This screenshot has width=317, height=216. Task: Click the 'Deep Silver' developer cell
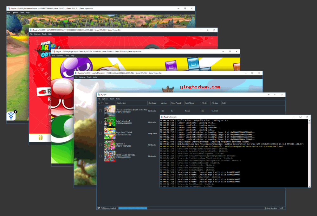pos(152,134)
